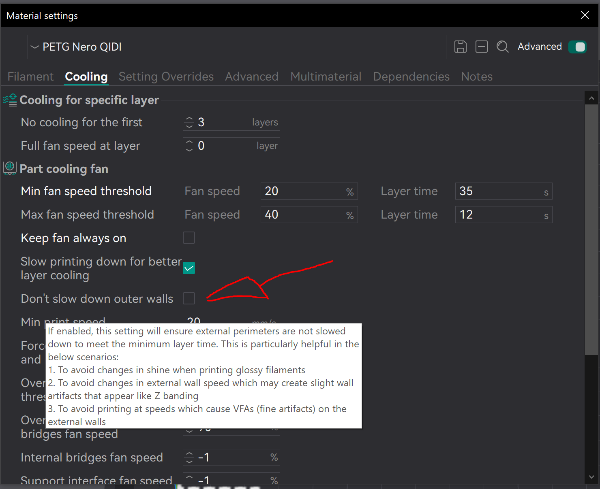Open the Setting Overrides tab
600x489 pixels.
(166, 77)
